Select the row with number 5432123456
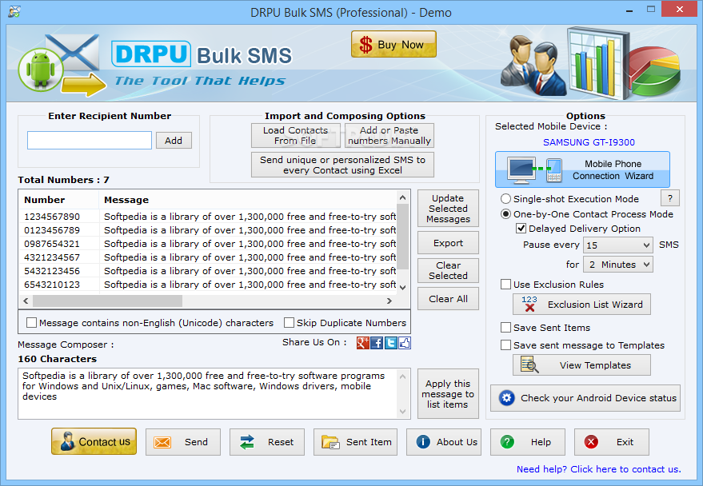This screenshot has width=703, height=486. pyautogui.click(x=208, y=271)
